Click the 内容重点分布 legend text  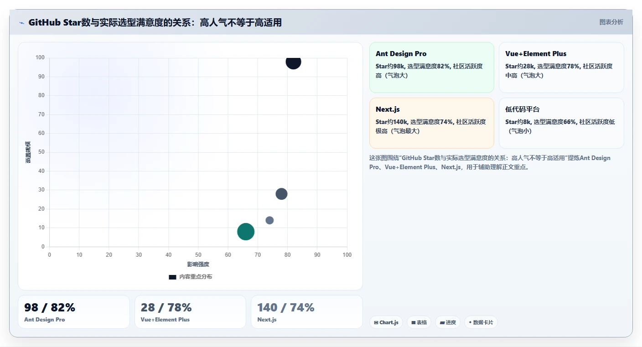pos(196,277)
